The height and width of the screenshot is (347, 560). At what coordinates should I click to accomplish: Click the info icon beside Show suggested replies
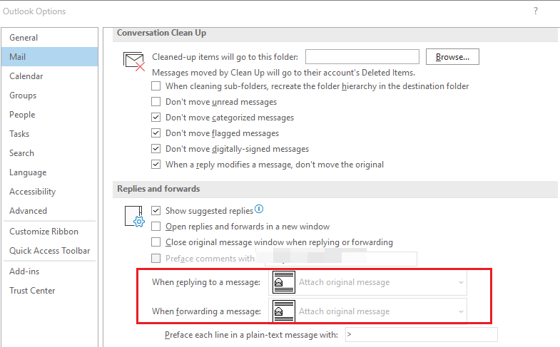click(259, 209)
